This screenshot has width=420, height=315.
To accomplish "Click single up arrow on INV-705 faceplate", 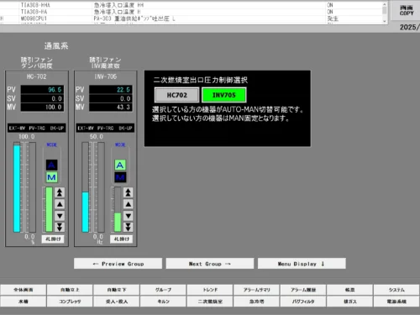I will 128,204.
